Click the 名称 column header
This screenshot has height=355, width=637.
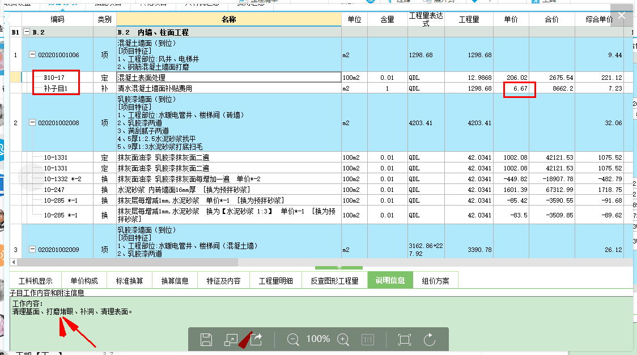tap(229, 19)
